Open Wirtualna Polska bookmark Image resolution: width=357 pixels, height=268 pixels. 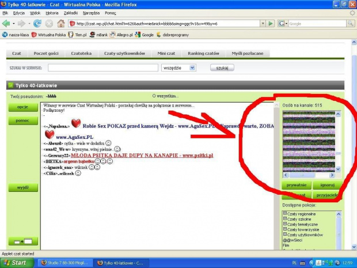click(x=48, y=35)
